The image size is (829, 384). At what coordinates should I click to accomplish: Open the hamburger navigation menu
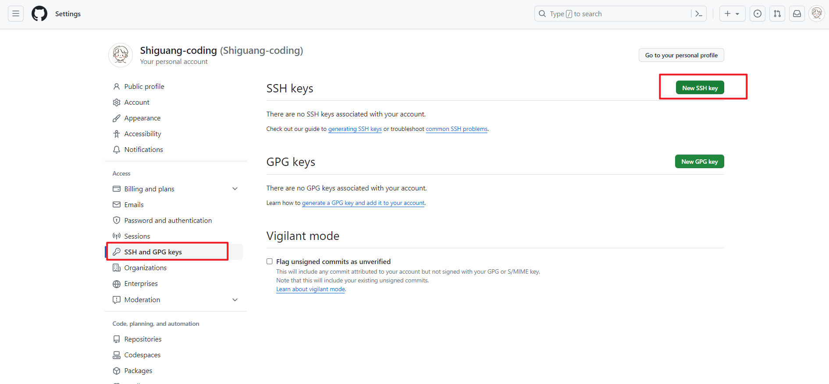[16, 14]
